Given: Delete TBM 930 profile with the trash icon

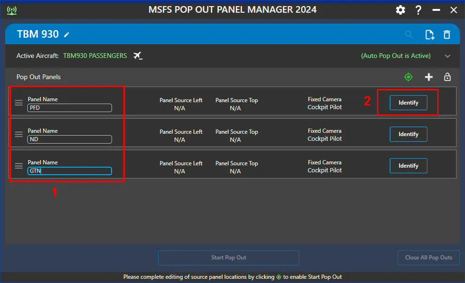Looking at the screenshot, I should point(447,35).
